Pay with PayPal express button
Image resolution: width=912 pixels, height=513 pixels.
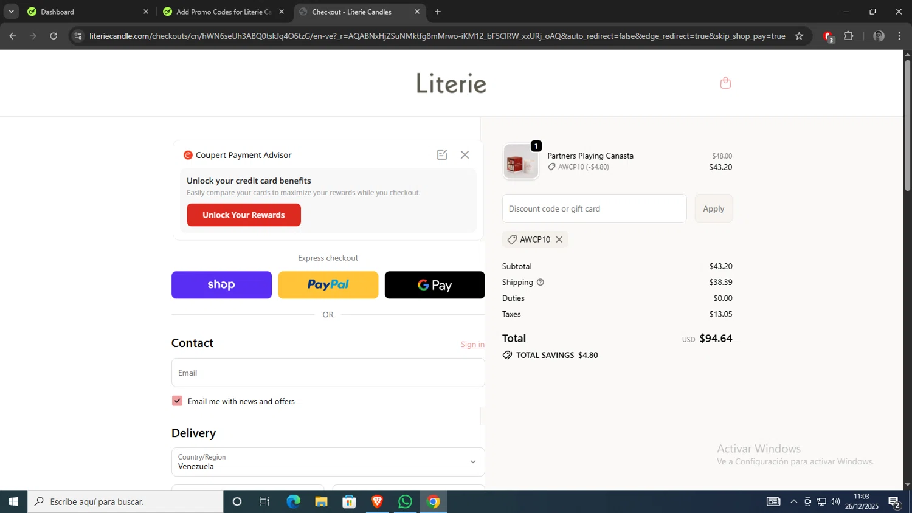coord(328,285)
